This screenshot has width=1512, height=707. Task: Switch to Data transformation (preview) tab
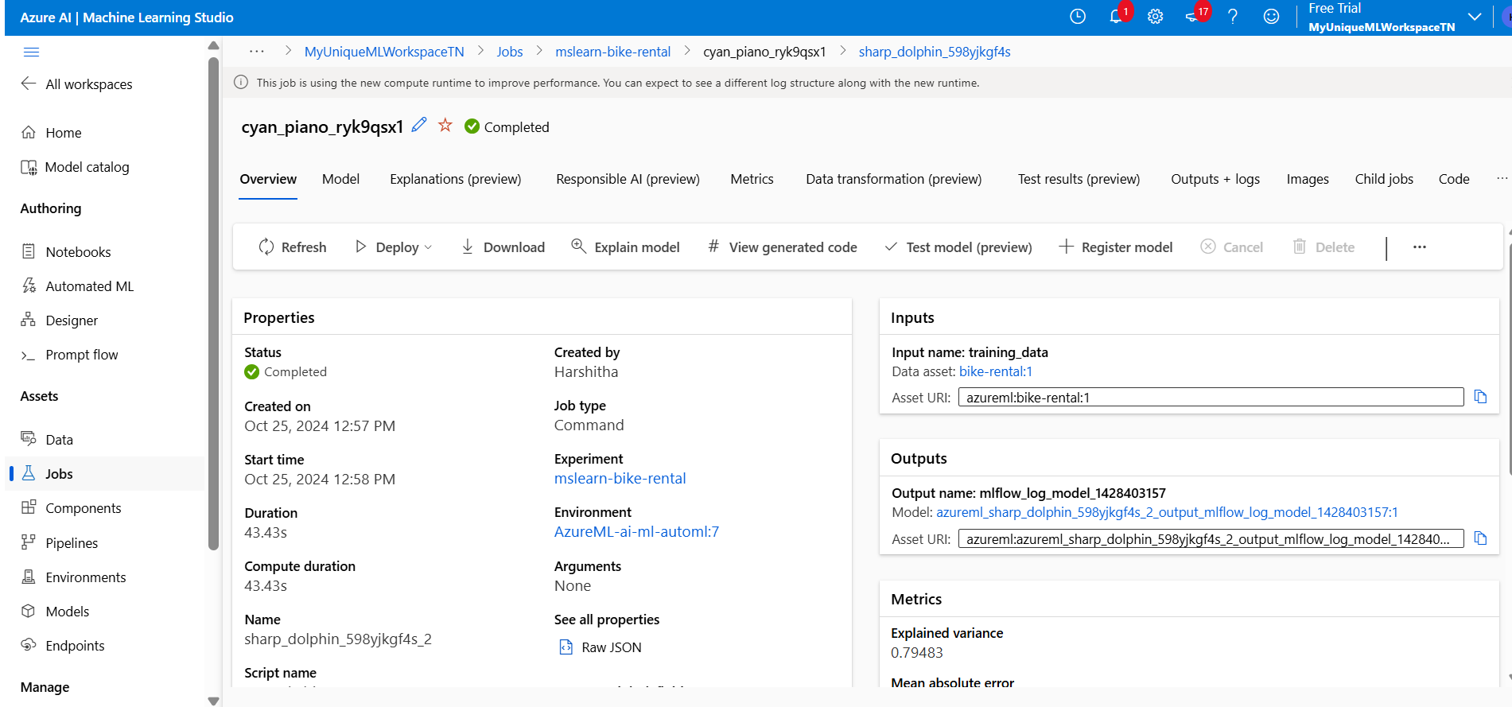tap(894, 179)
